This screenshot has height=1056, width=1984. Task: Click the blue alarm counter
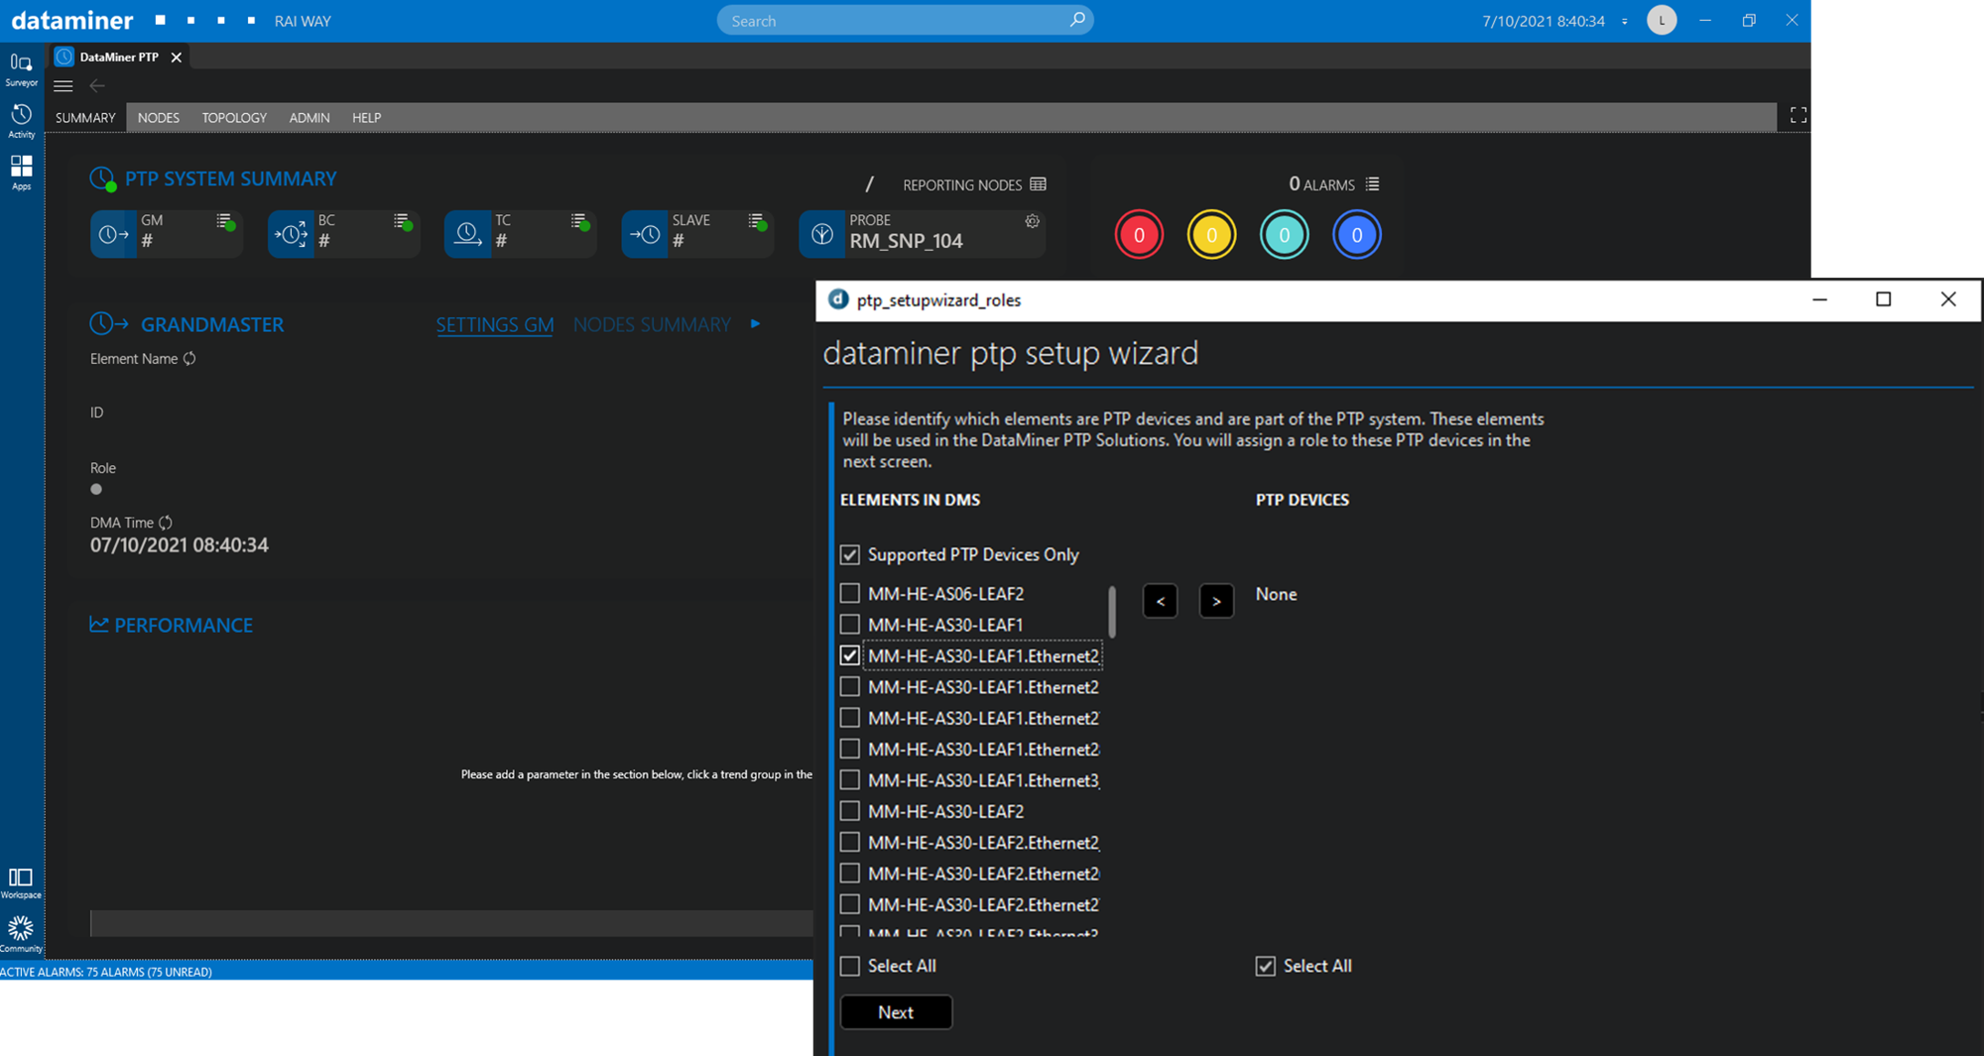coord(1356,235)
